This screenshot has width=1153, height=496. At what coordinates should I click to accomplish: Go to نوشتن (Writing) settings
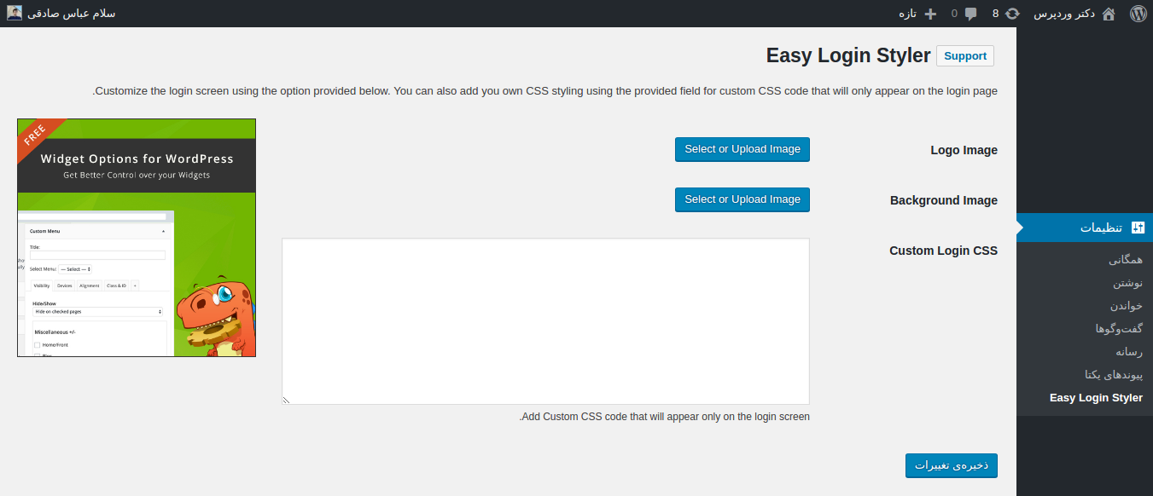click(1127, 283)
